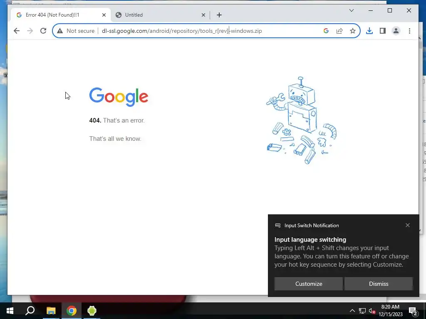The height and width of the screenshot is (319, 426).
Task: Bookmark this tab with the star icon
Action: tap(353, 31)
